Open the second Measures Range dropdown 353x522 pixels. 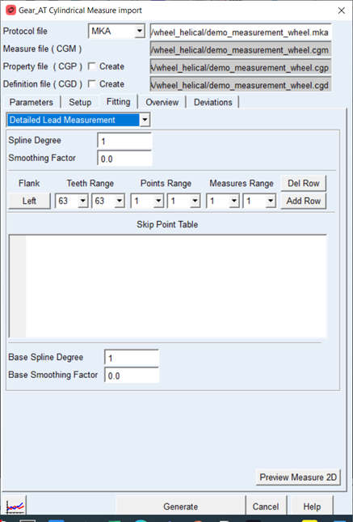pos(271,201)
